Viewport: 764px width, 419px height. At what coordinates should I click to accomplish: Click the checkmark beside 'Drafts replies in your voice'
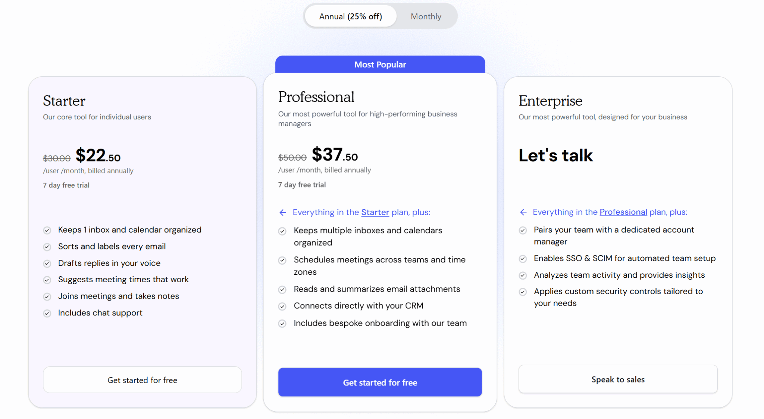[x=47, y=264]
